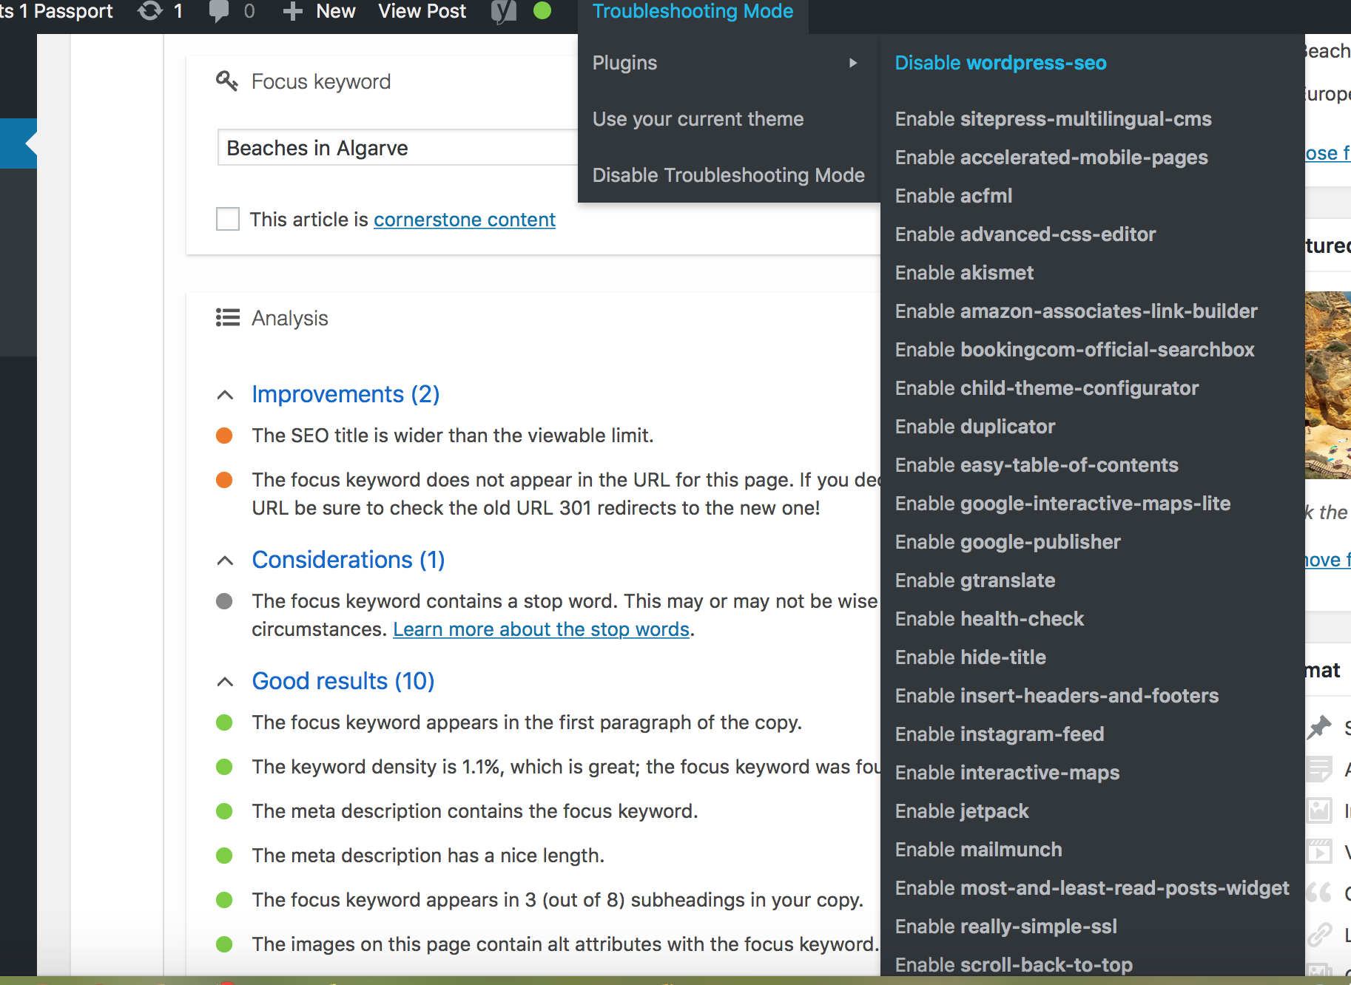Click green dot for meta description length

click(224, 856)
